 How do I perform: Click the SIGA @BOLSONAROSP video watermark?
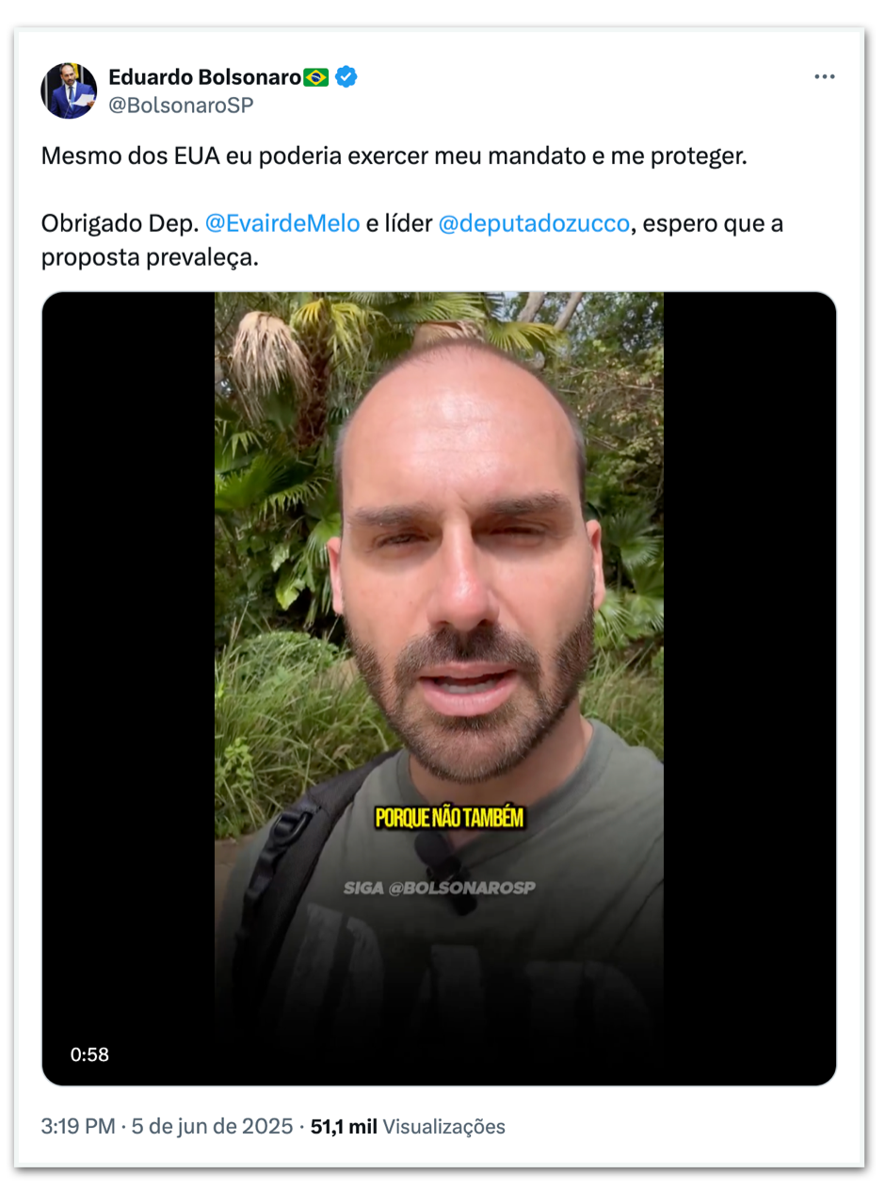coord(440,888)
